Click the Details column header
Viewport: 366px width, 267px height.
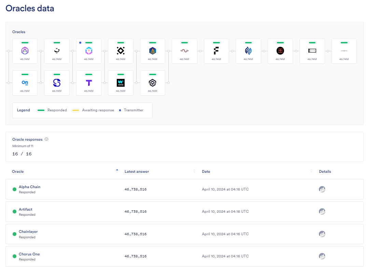(325, 171)
